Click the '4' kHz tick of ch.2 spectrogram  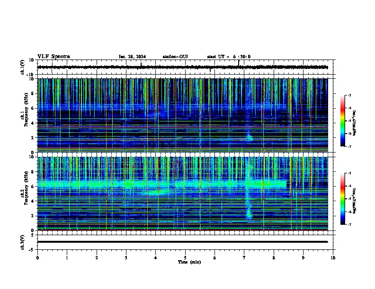pos(33,201)
